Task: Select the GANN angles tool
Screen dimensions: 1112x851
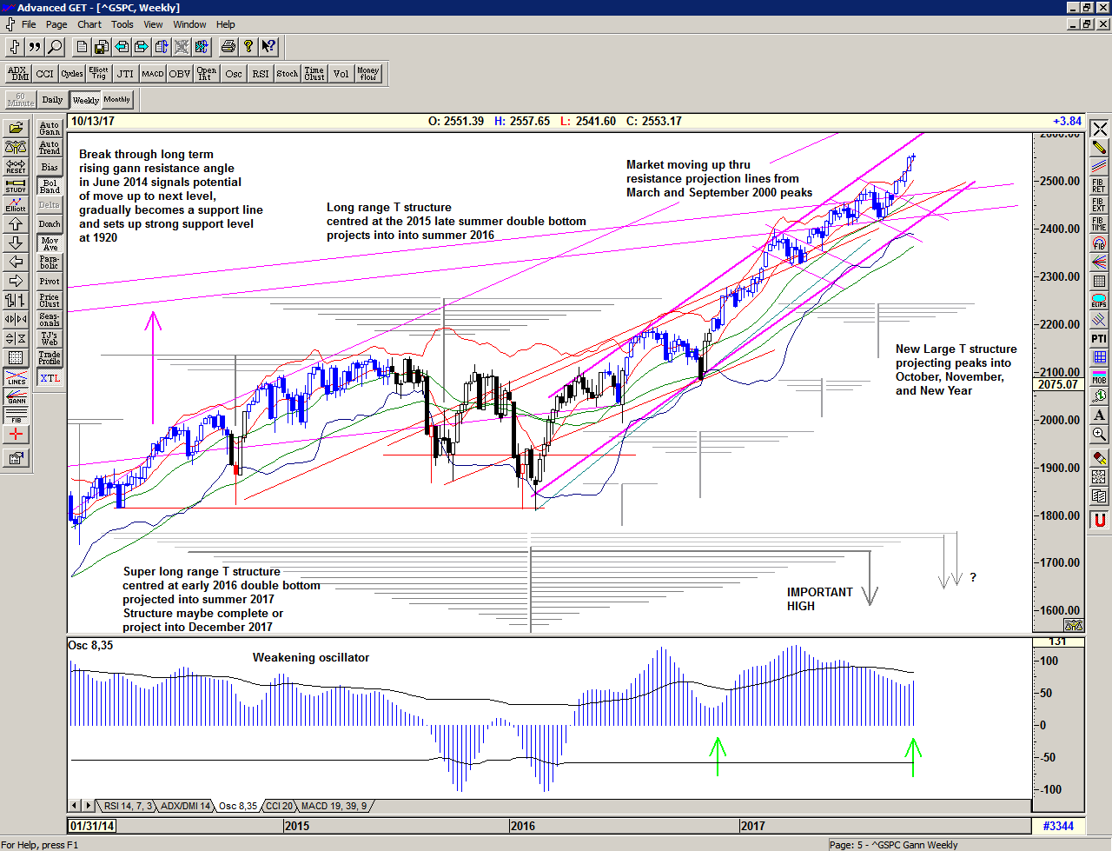Action: 16,397
